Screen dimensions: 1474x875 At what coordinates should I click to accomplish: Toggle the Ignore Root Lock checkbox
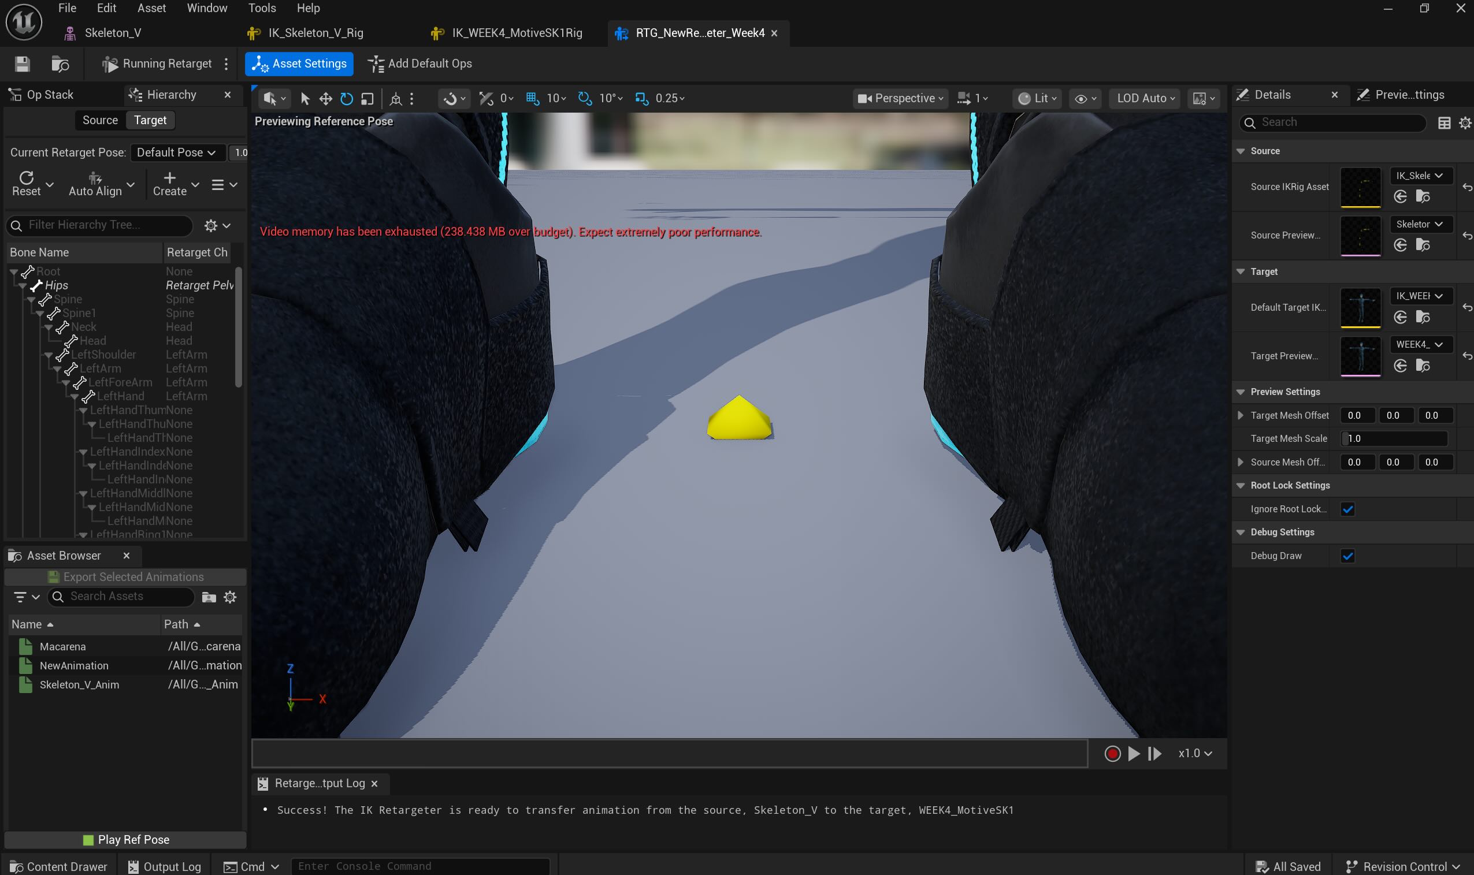pos(1347,509)
